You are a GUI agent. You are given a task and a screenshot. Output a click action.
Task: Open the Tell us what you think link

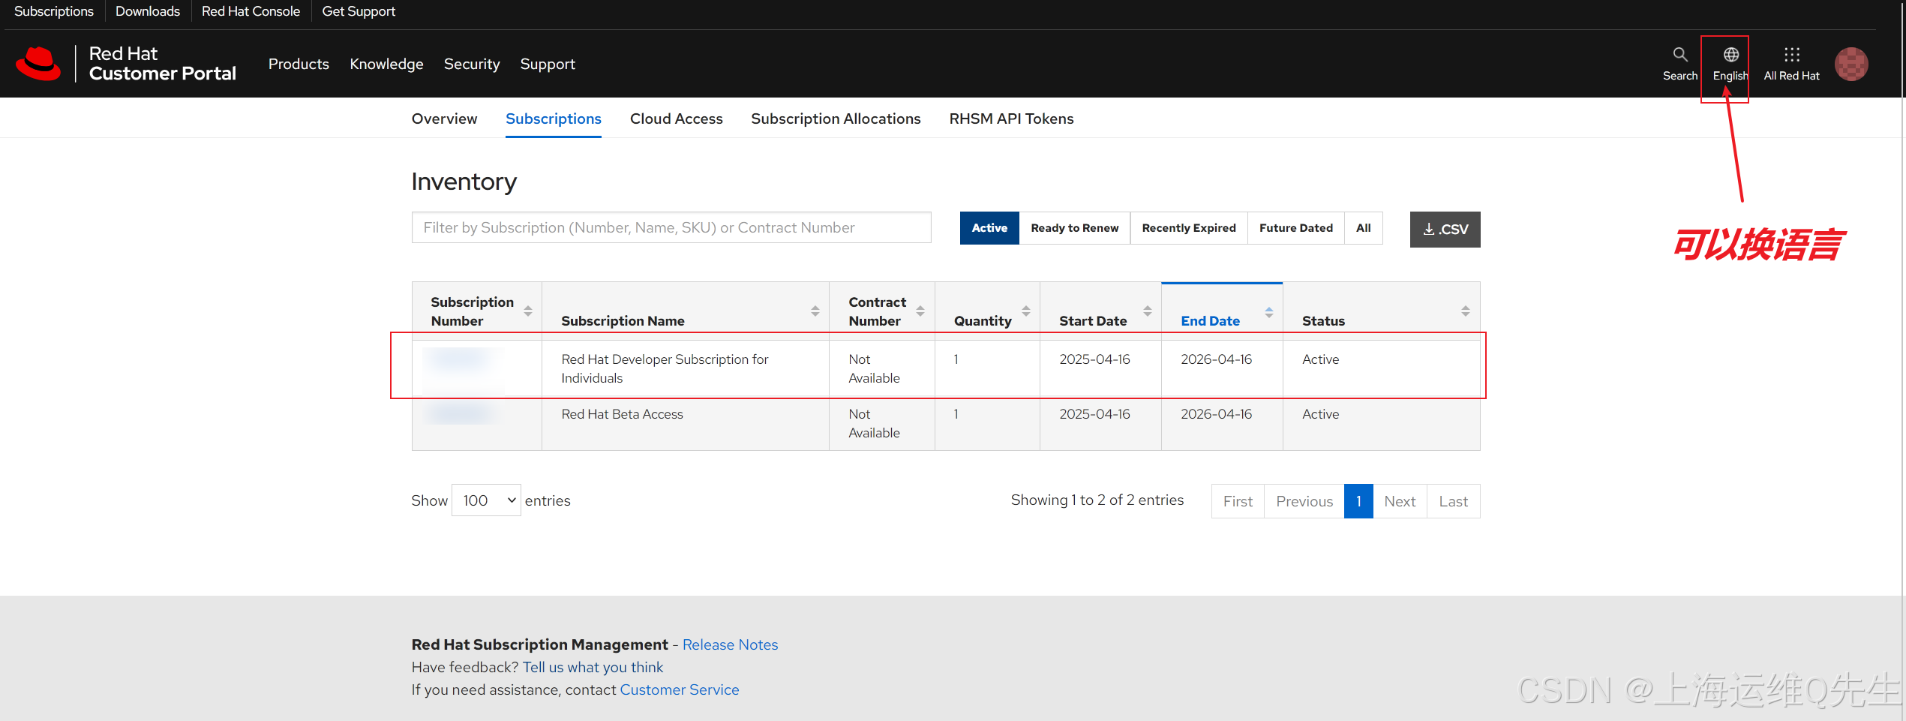593,667
